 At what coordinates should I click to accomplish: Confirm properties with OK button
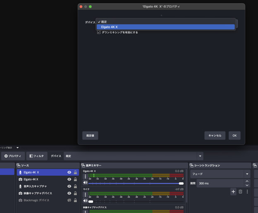(234, 136)
